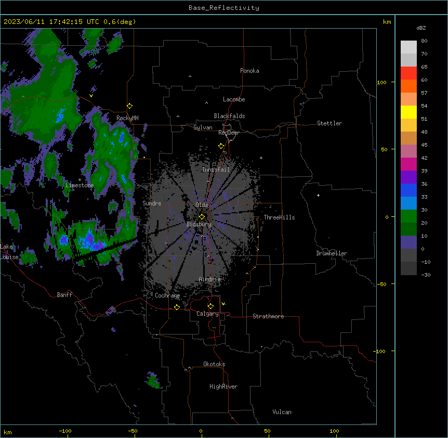Click the HighRiver label

point(223,387)
